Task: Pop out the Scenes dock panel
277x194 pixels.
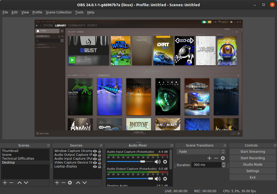Action: coord(48,145)
